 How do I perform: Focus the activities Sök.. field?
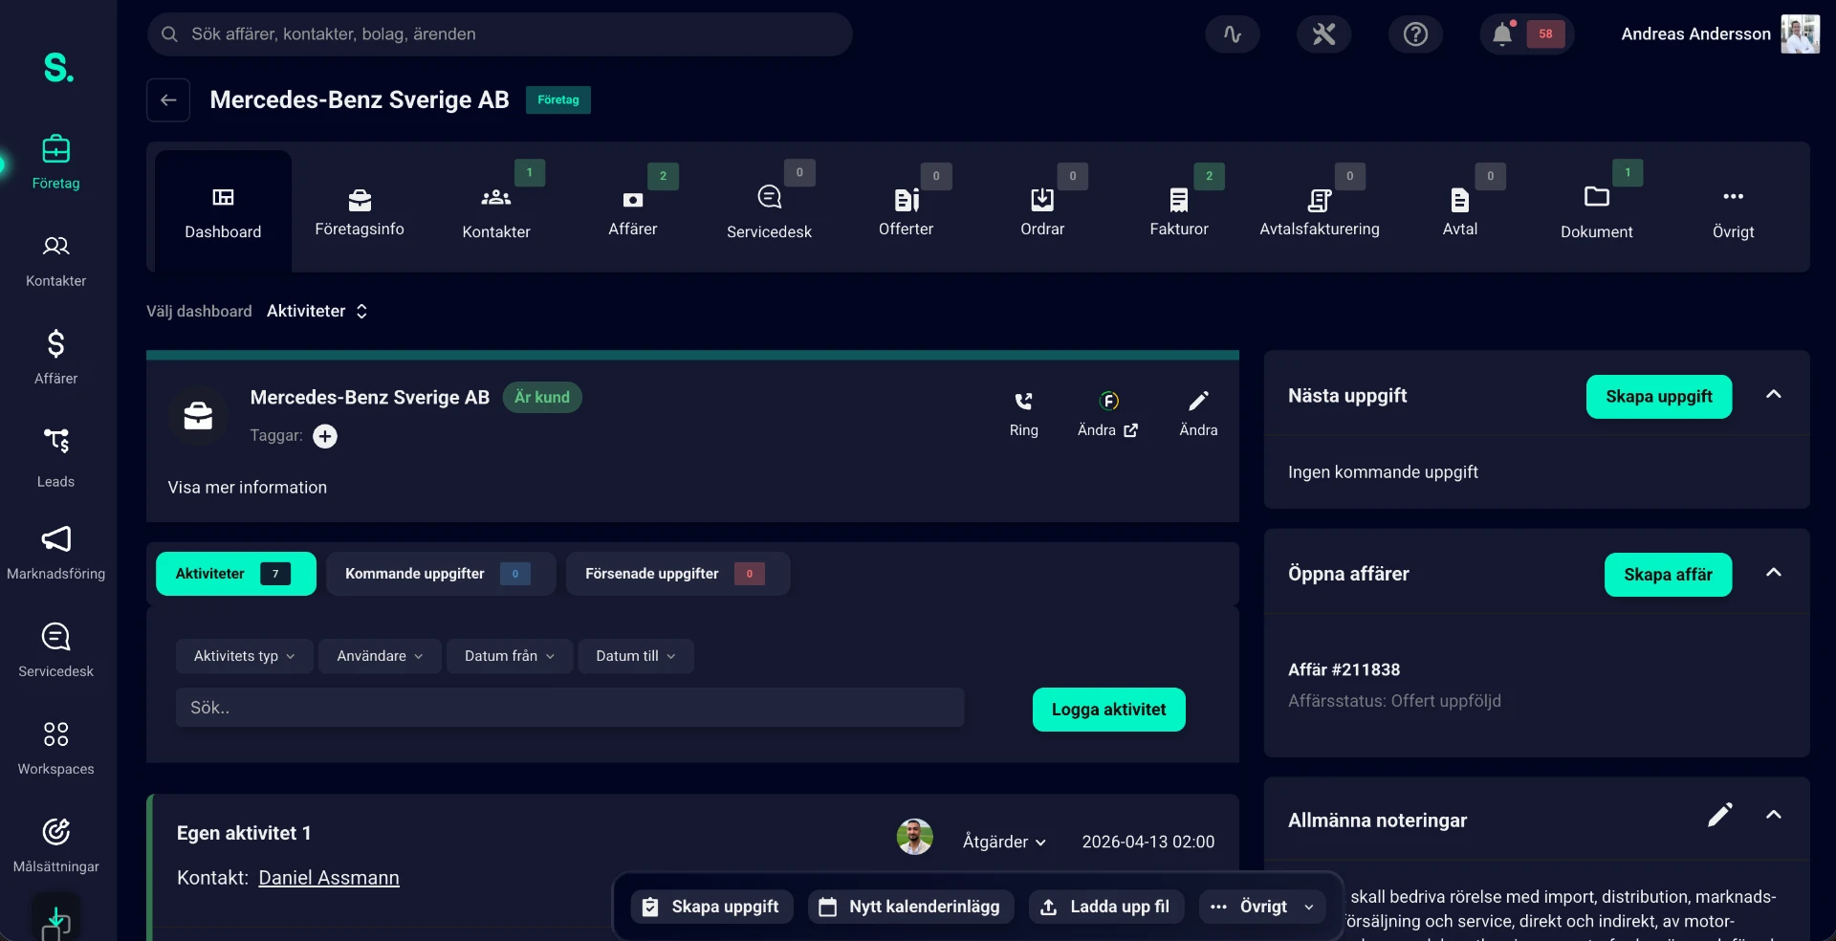click(x=570, y=708)
